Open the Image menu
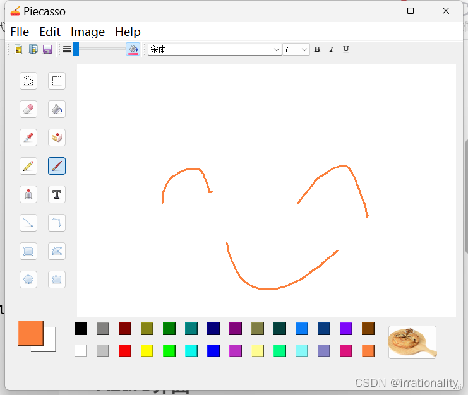Image resolution: width=468 pixels, height=395 pixels. pos(88,32)
